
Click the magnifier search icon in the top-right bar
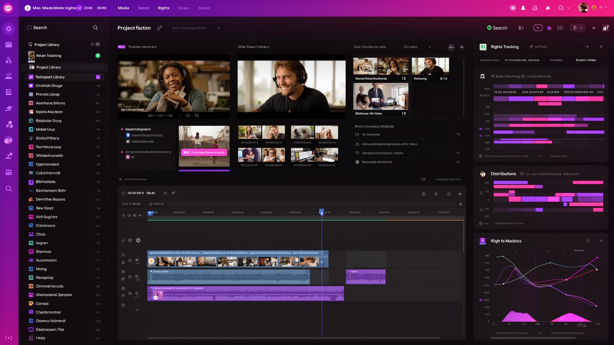tap(561, 8)
